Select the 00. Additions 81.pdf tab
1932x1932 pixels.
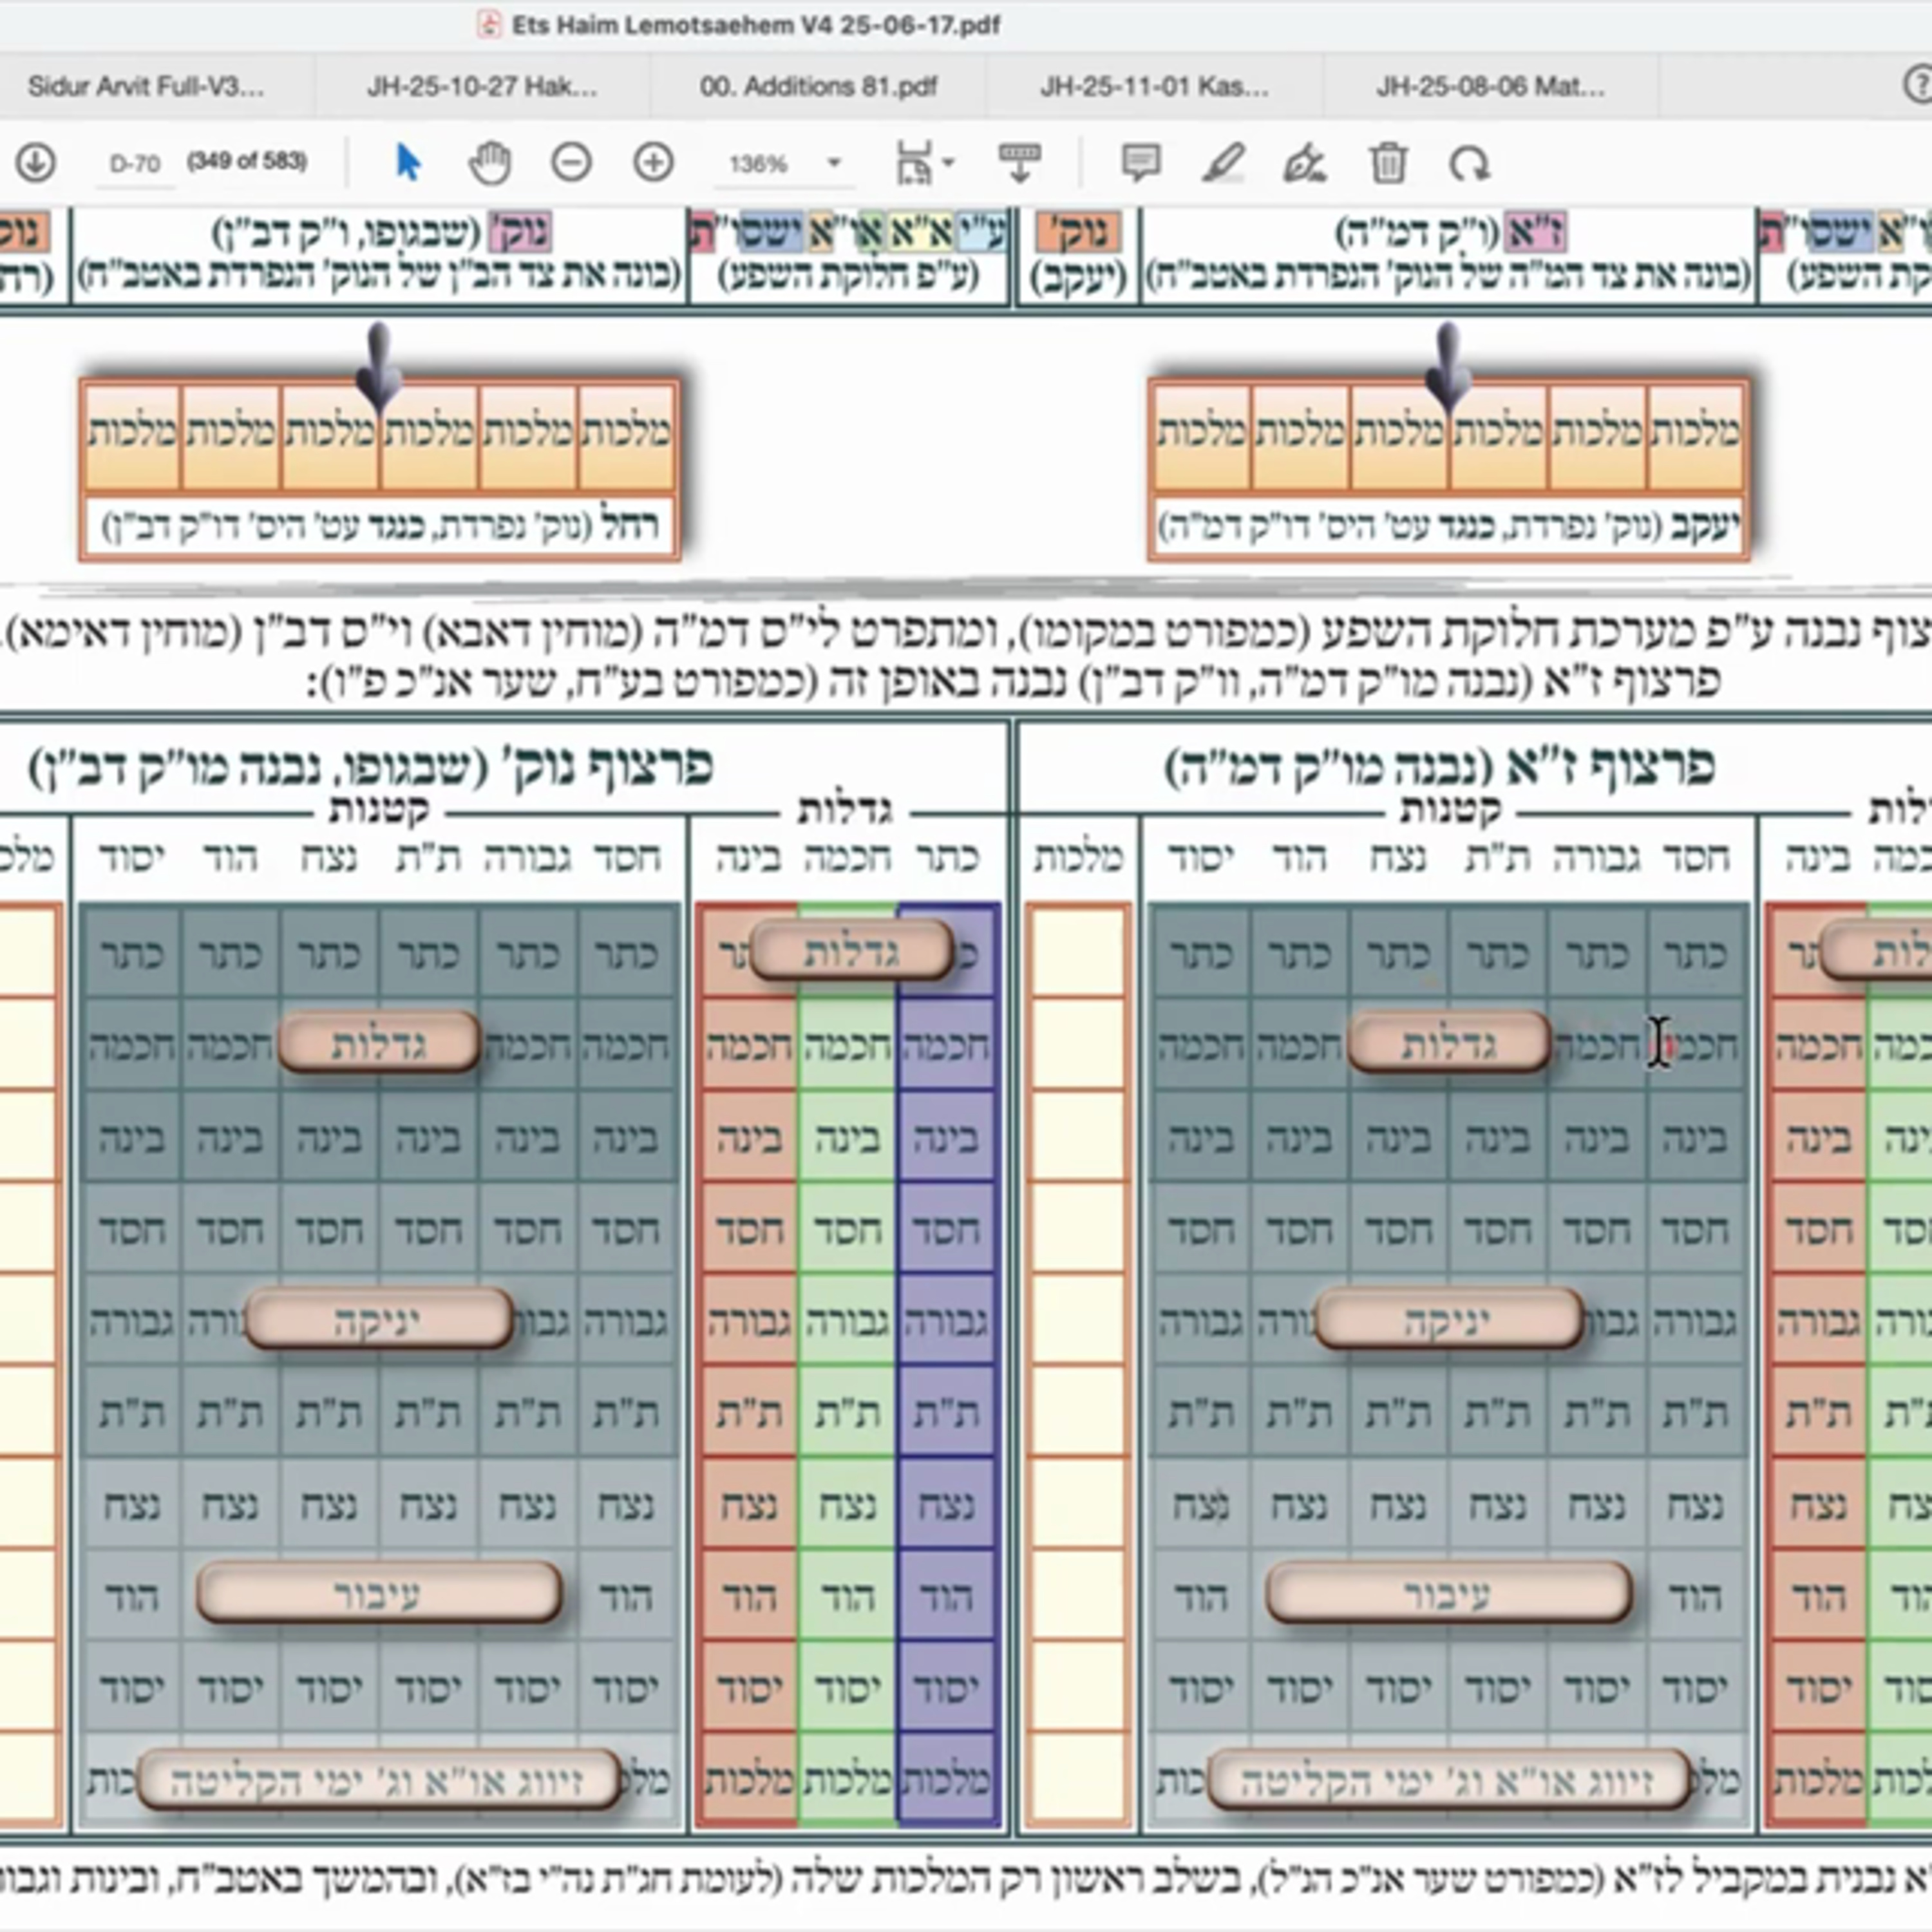point(818,87)
